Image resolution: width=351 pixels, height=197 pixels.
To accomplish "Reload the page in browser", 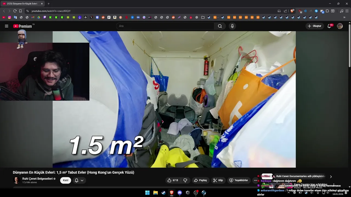I will point(15,11).
